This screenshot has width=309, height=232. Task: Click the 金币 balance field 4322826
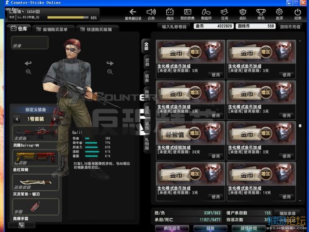[214, 26]
